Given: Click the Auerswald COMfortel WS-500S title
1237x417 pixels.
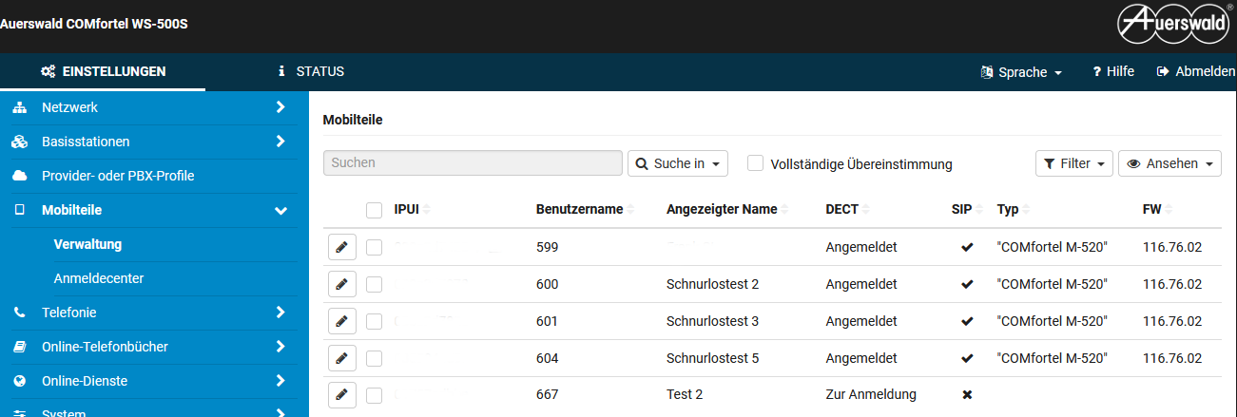Looking at the screenshot, I should click(x=94, y=23).
